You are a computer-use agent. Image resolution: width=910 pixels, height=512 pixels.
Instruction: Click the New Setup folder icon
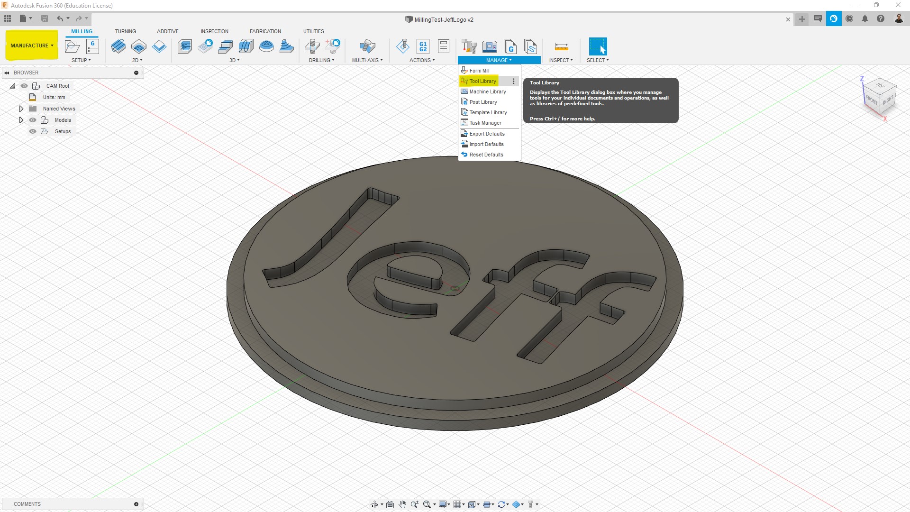pyautogui.click(x=72, y=46)
